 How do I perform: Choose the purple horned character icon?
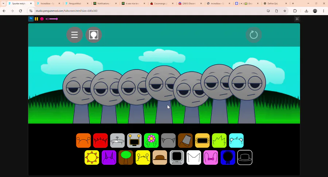[109, 157]
